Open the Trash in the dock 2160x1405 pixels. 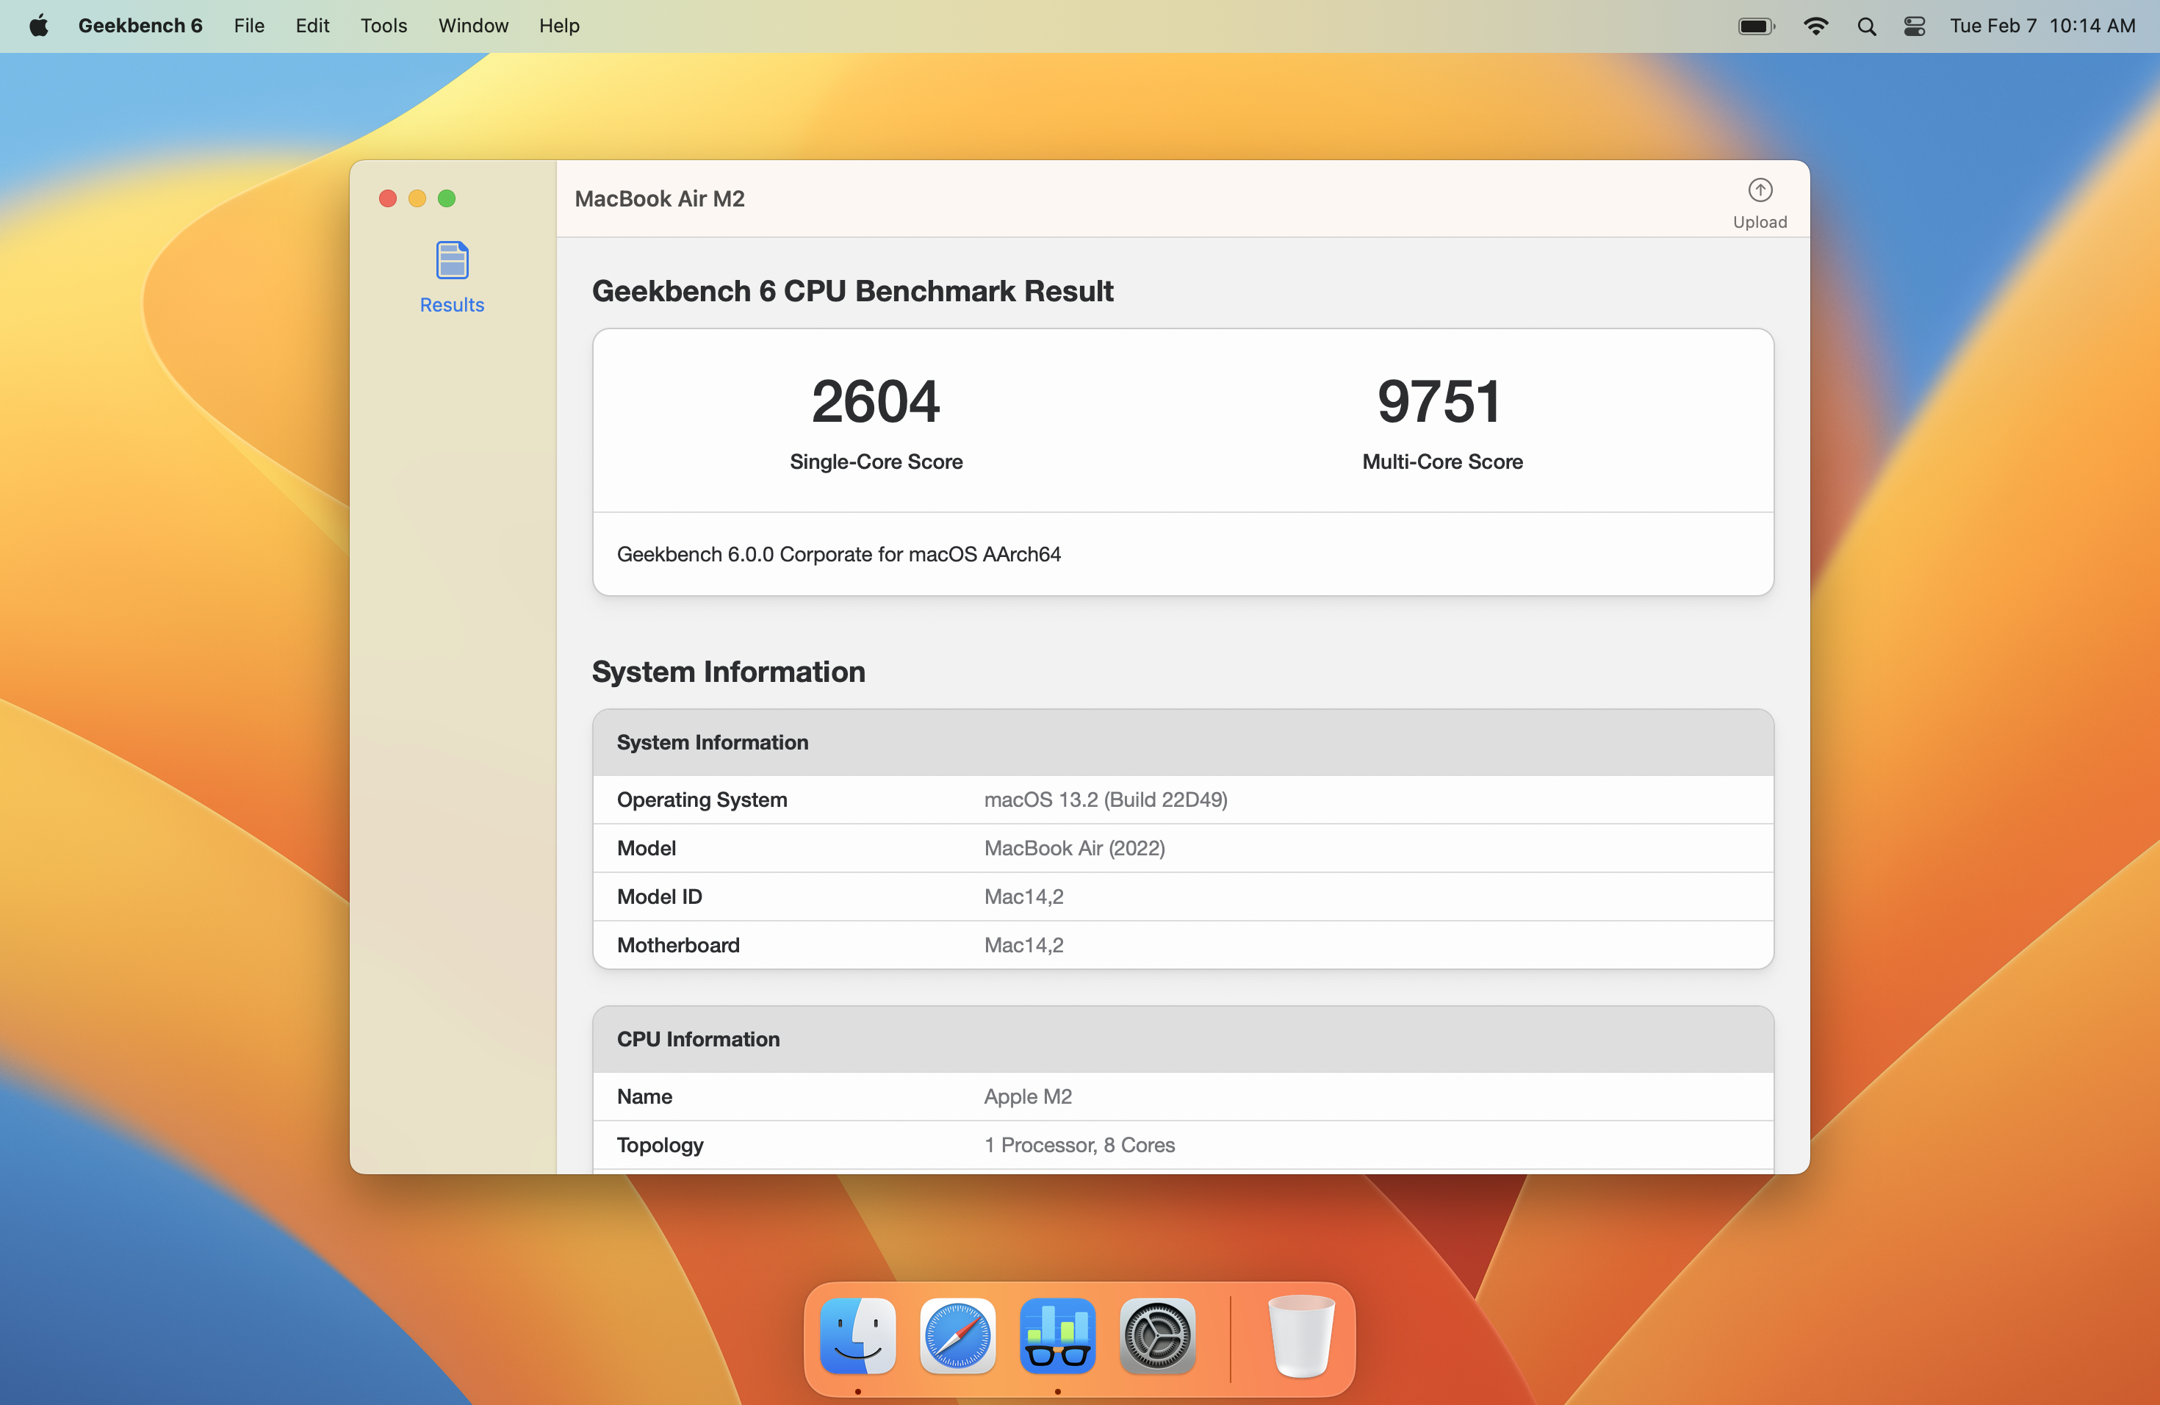1300,1336
